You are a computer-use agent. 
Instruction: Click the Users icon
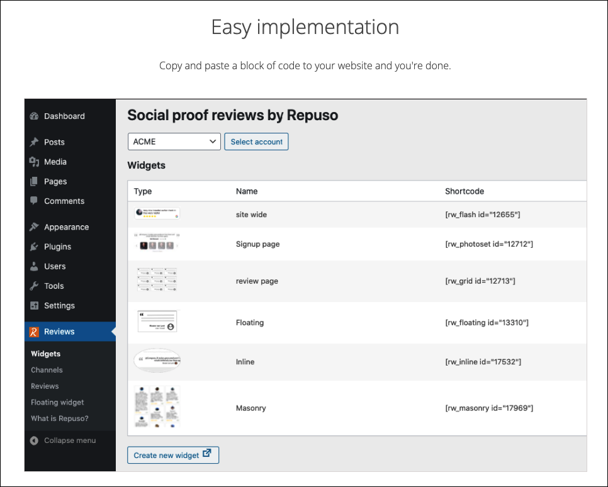click(x=35, y=266)
